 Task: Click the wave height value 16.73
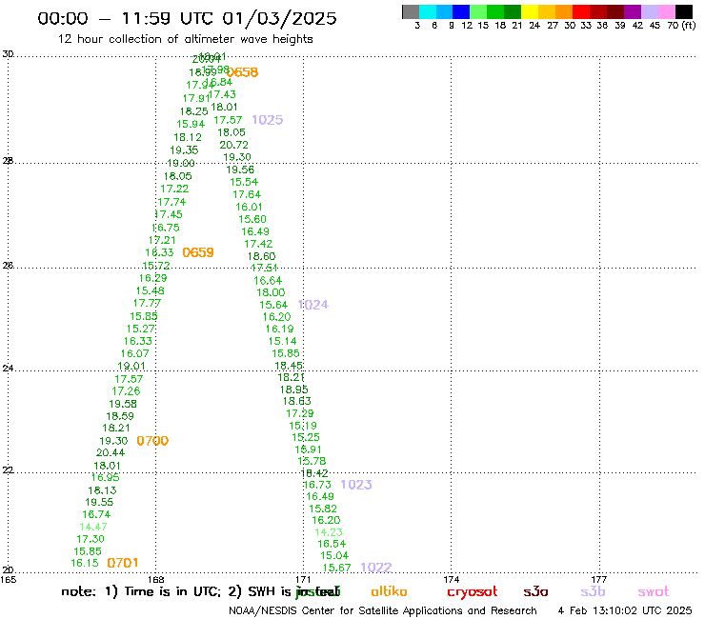pos(317,485)
